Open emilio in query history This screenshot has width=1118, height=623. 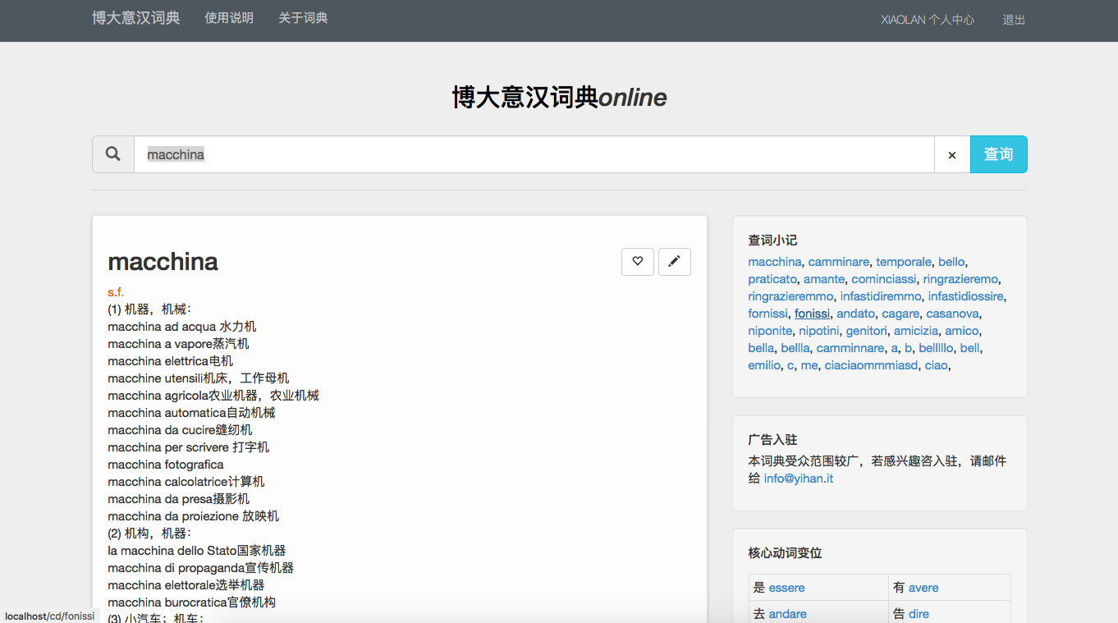coord(764,365)
